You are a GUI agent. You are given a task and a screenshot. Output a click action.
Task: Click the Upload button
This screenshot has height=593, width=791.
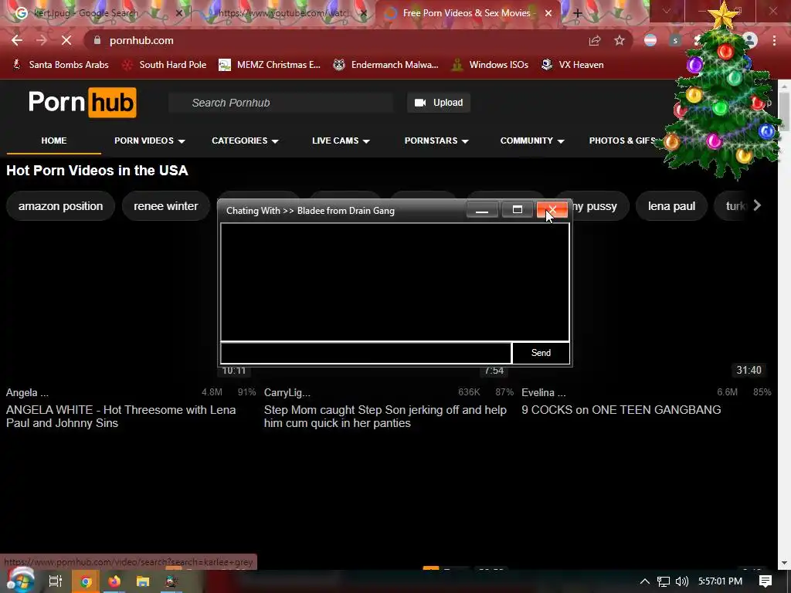(439, 103)
